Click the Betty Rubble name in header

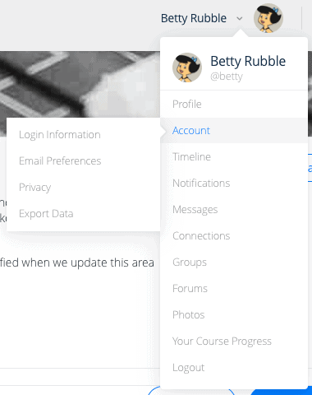pos(194,18)
